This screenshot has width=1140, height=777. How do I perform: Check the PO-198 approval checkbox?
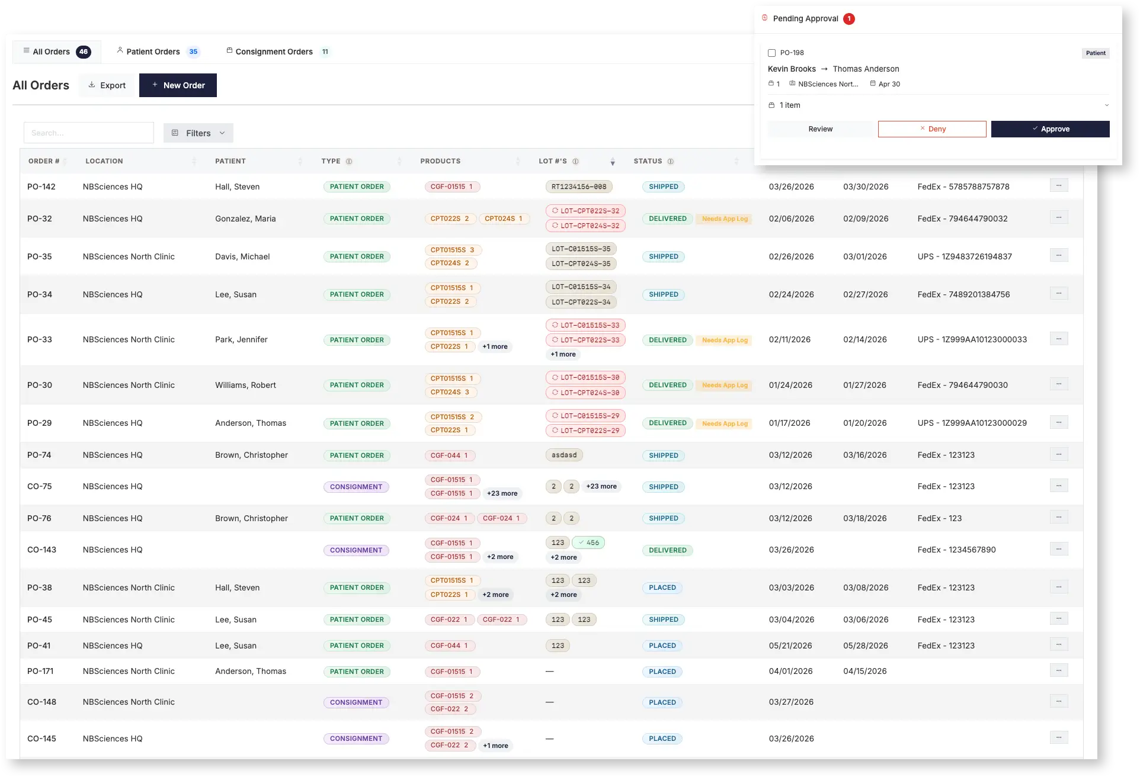coord(771,53)
